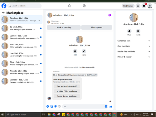Screen dimensions: 156x117
Task: Open the Groups icon in top bar
Action: 84,6
